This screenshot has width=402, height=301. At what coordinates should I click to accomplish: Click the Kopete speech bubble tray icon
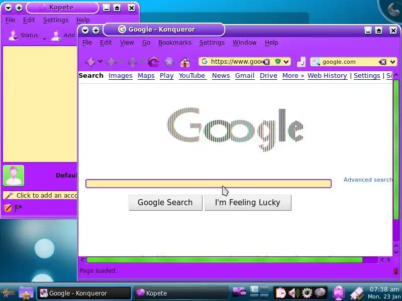[x=320, y=293]
